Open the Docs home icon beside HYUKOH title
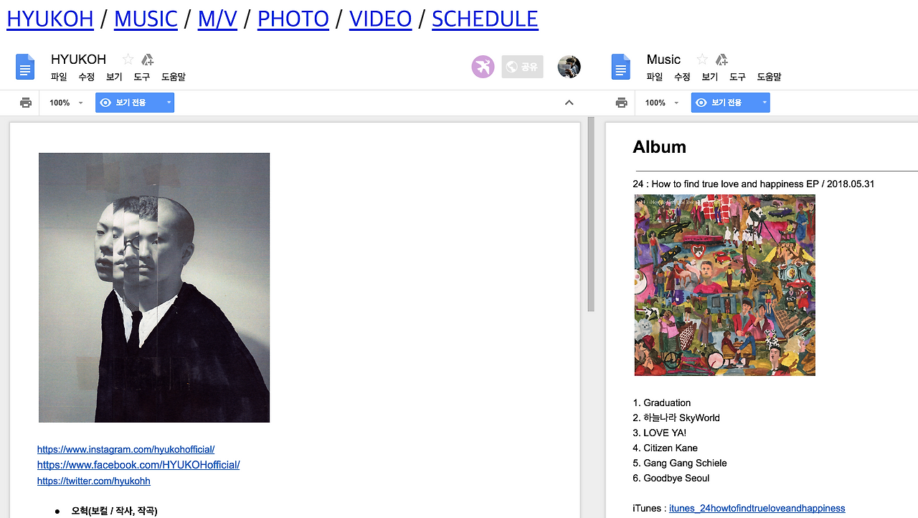This screenshot has height=518, width=918. (x=25, y=67)
